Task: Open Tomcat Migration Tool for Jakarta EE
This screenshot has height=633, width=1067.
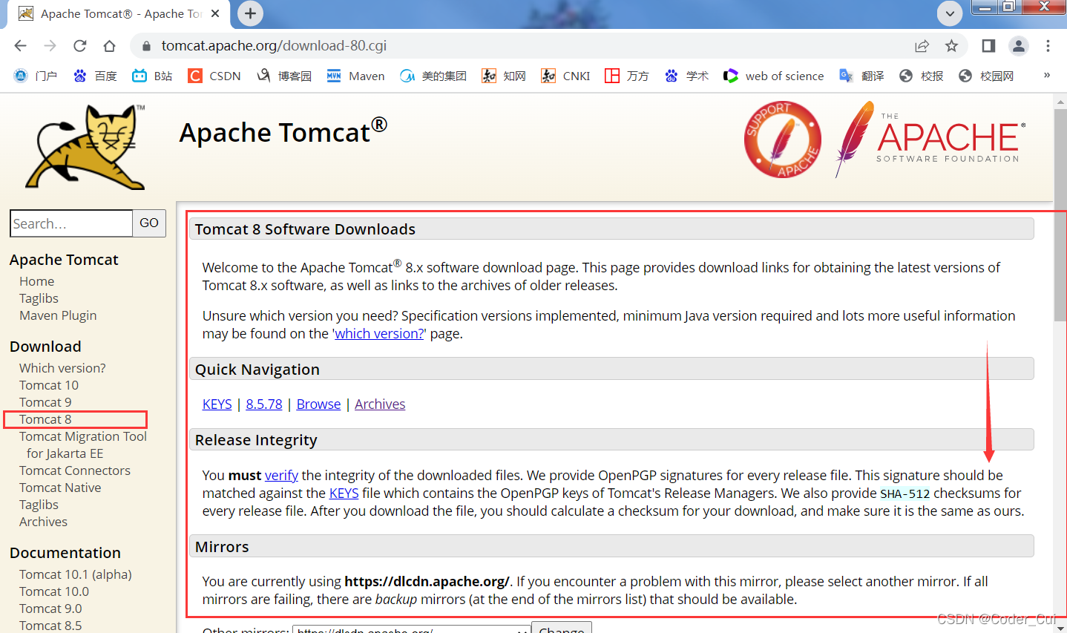Action: (83, 445)
